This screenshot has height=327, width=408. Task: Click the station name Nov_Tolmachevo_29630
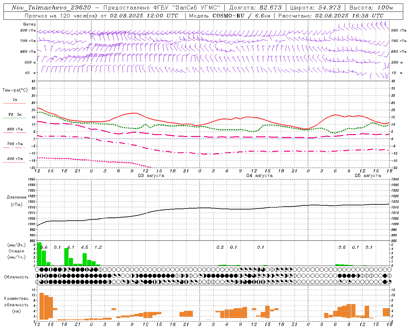[51, 8]
